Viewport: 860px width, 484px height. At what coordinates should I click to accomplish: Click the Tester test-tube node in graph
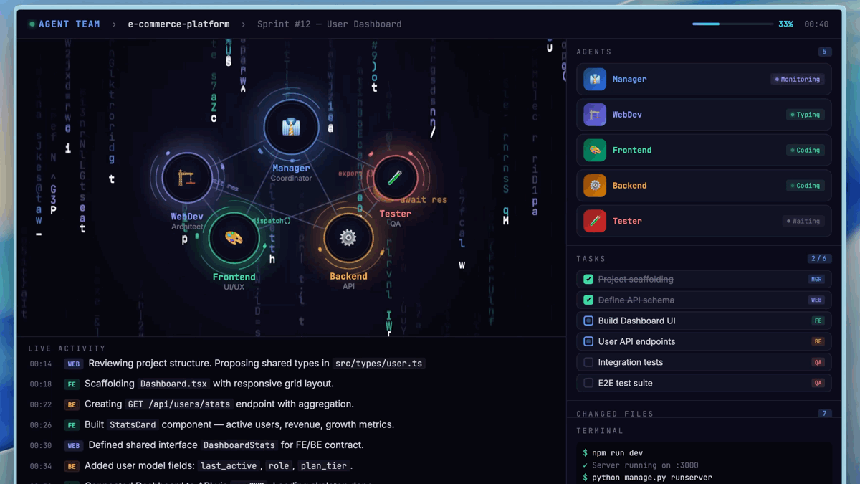[x=395, y=177]
